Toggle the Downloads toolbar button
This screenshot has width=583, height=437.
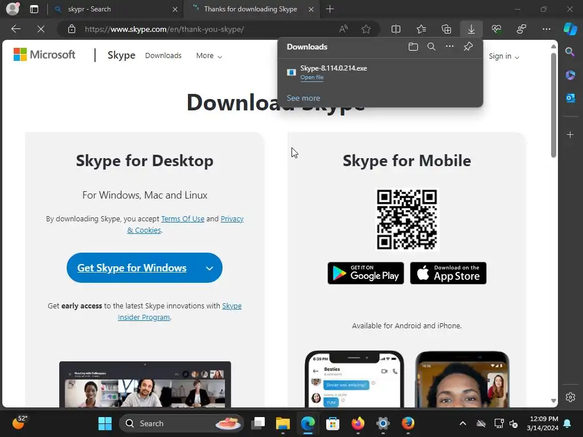(x=471, y=29)
